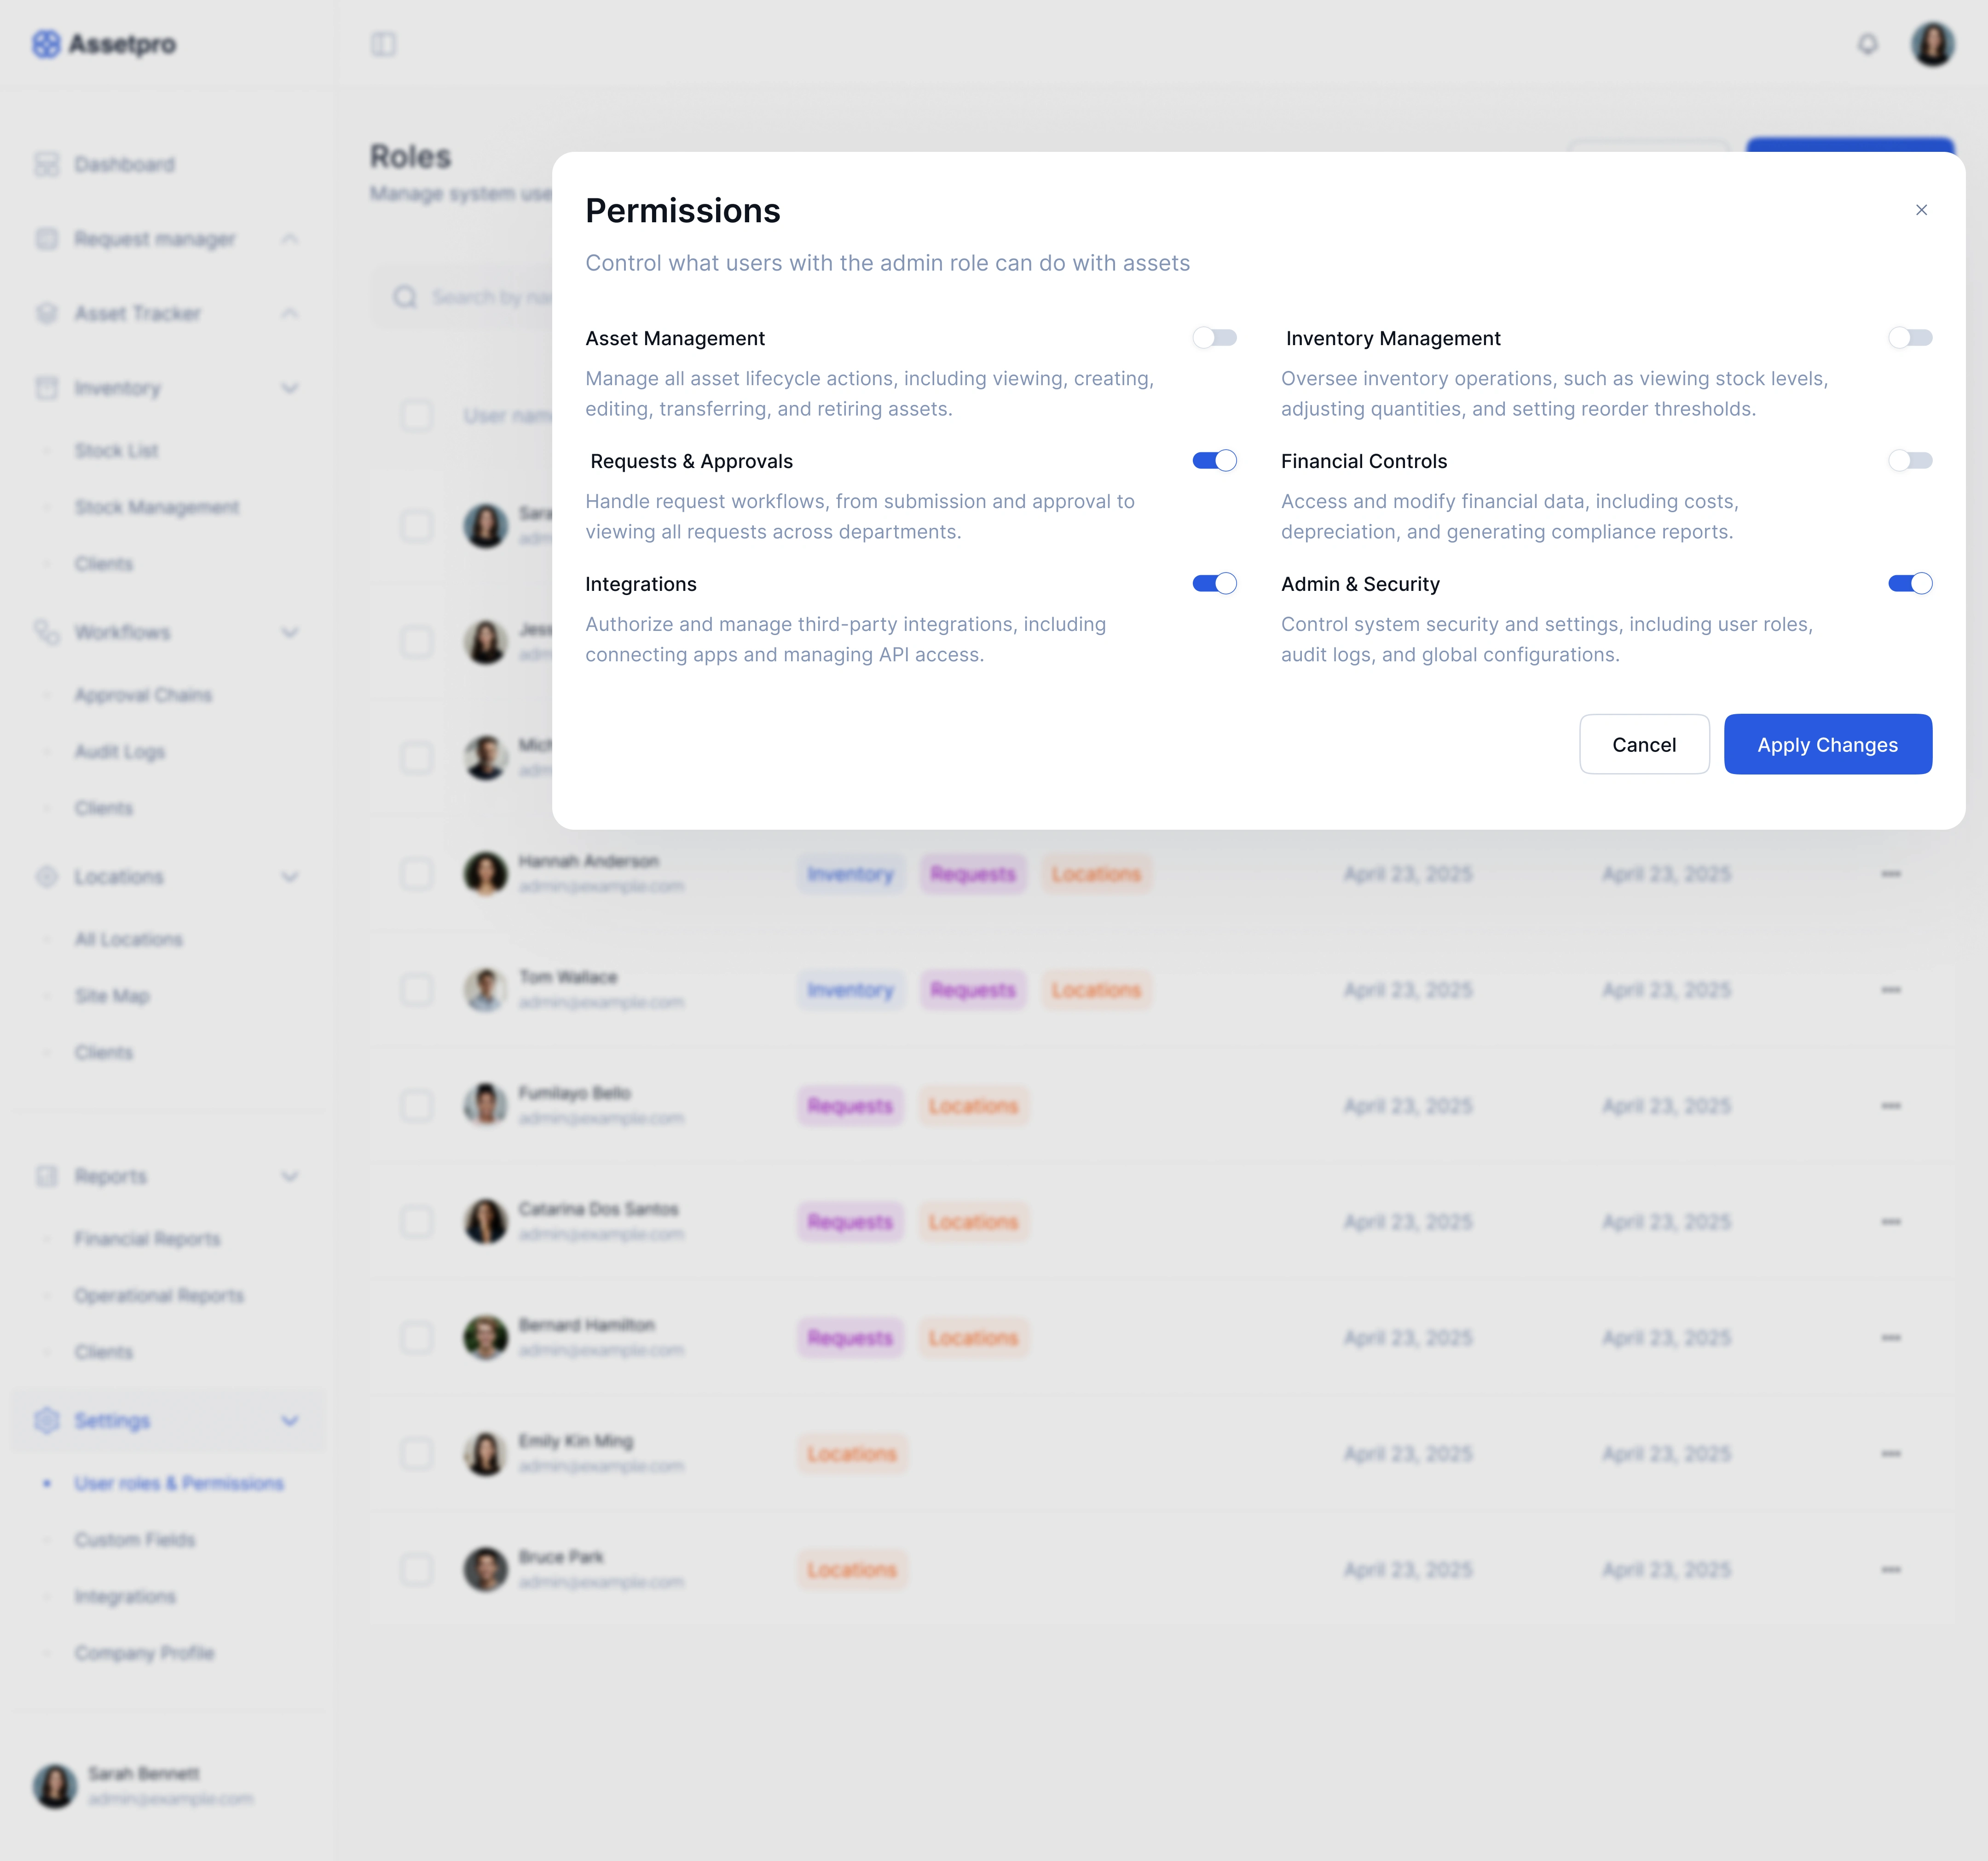Image resolution: width=1988 pixels, height=1861 pixels.
Task: Click the Apply Changes button
Action: pos(1827,744)
